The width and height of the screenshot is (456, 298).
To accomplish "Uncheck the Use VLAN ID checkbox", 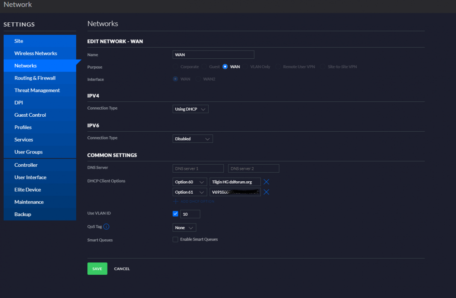I will (x=175, y=214).
